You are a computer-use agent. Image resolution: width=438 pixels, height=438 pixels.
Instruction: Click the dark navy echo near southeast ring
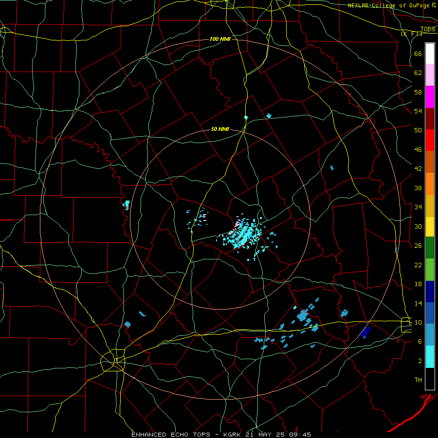click(365, 332)
